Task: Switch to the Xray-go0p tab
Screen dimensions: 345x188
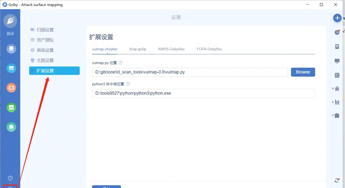Action: 138,49
